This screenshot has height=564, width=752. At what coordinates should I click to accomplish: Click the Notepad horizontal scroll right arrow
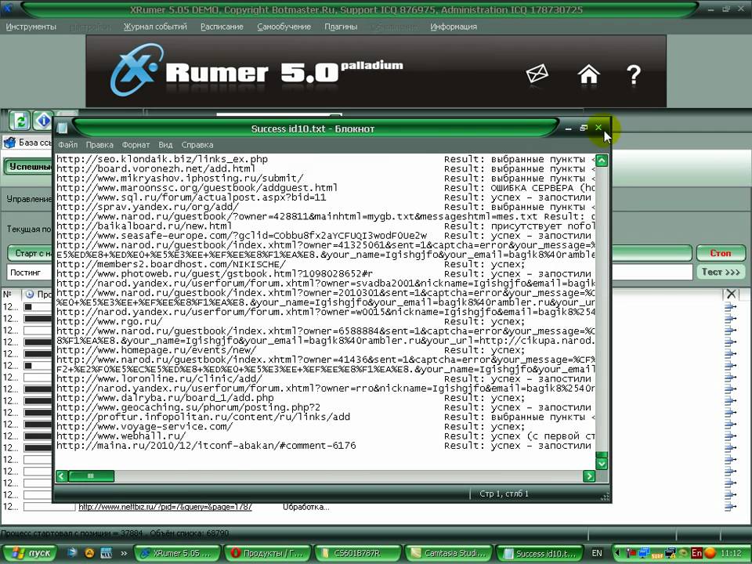[x=589, y=475]
